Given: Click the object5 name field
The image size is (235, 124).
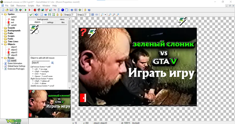Looking at the screenshot, I should (41, 63).
